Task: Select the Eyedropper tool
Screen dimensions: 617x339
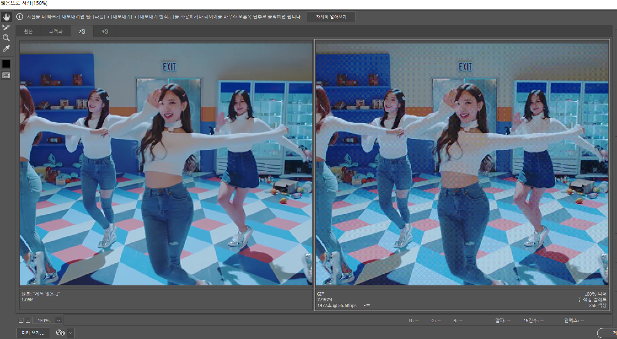Action: pyautogui.click(x=6, y=49)
